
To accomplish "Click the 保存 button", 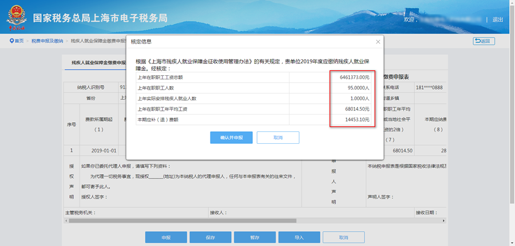I will 210,237.
